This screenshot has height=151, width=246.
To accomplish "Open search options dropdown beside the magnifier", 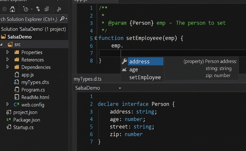I will click(x=66, y=19).
